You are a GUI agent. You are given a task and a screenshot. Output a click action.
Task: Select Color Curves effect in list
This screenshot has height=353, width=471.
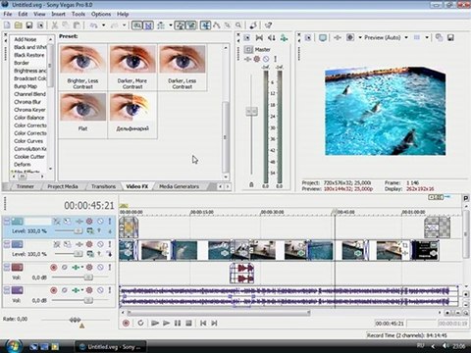point(28,141)
